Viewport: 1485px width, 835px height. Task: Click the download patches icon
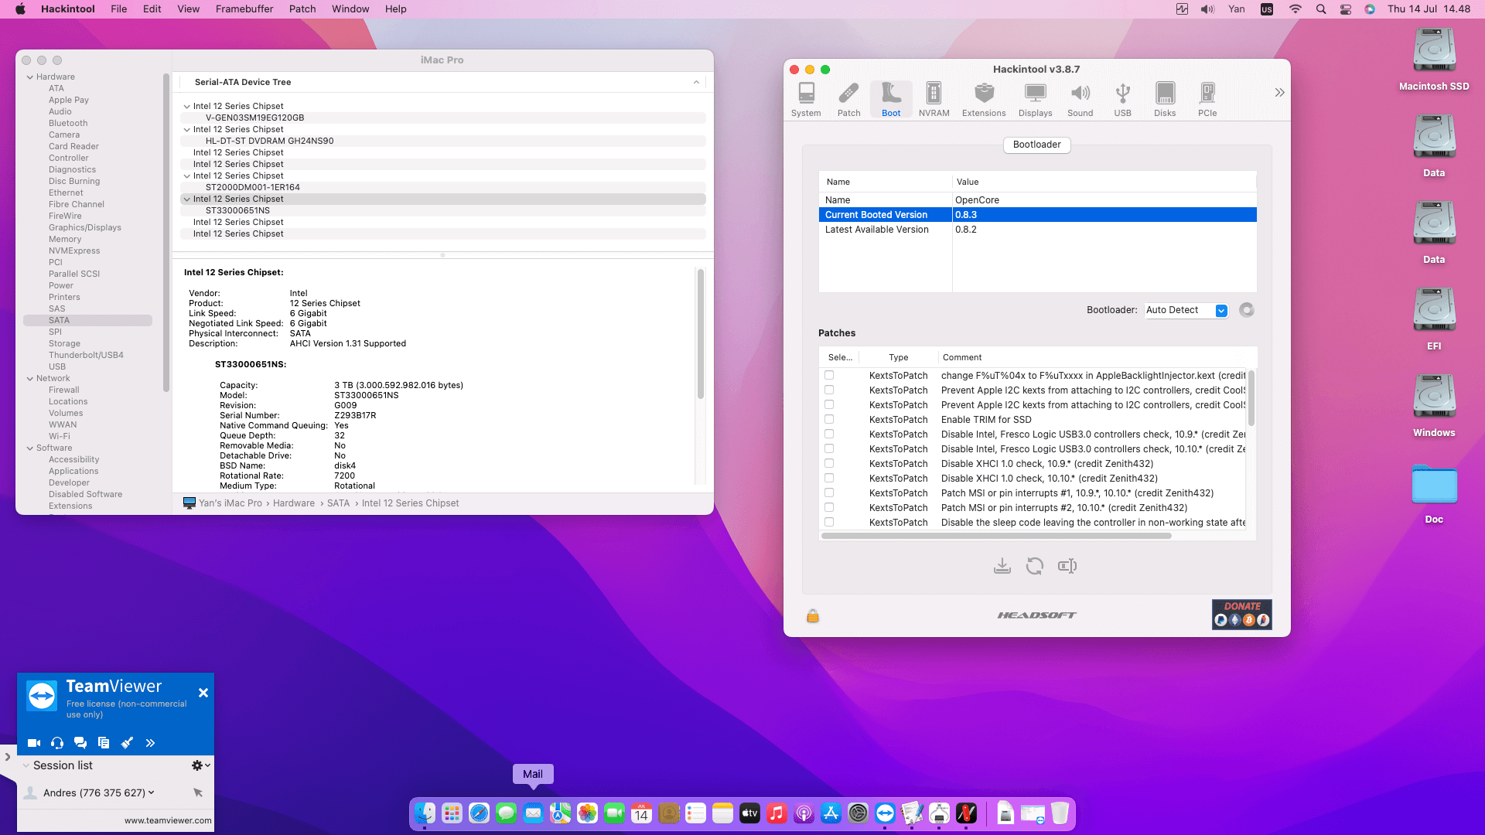(1002, 566)
